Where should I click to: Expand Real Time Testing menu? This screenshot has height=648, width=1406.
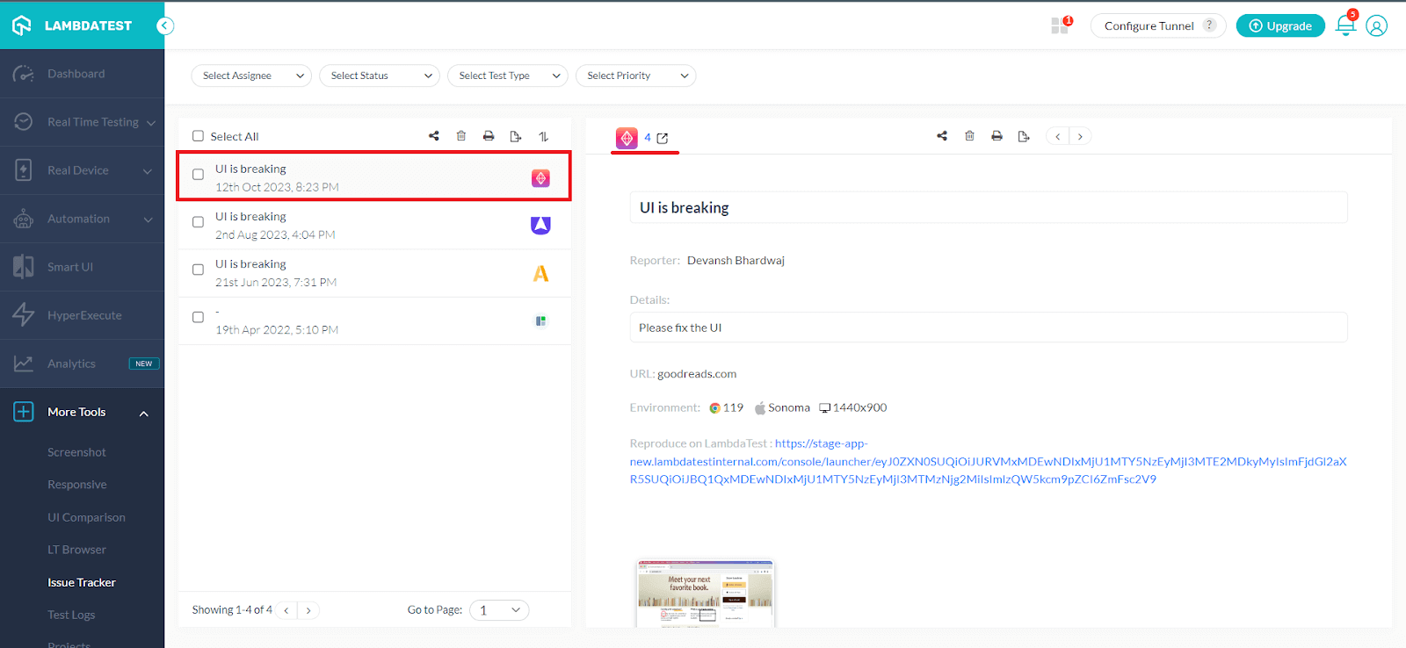click(82, 122)
